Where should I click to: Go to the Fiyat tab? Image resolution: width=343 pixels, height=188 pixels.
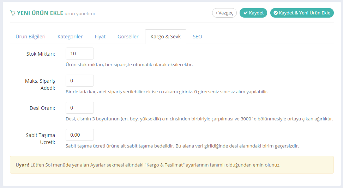(100, 37)
